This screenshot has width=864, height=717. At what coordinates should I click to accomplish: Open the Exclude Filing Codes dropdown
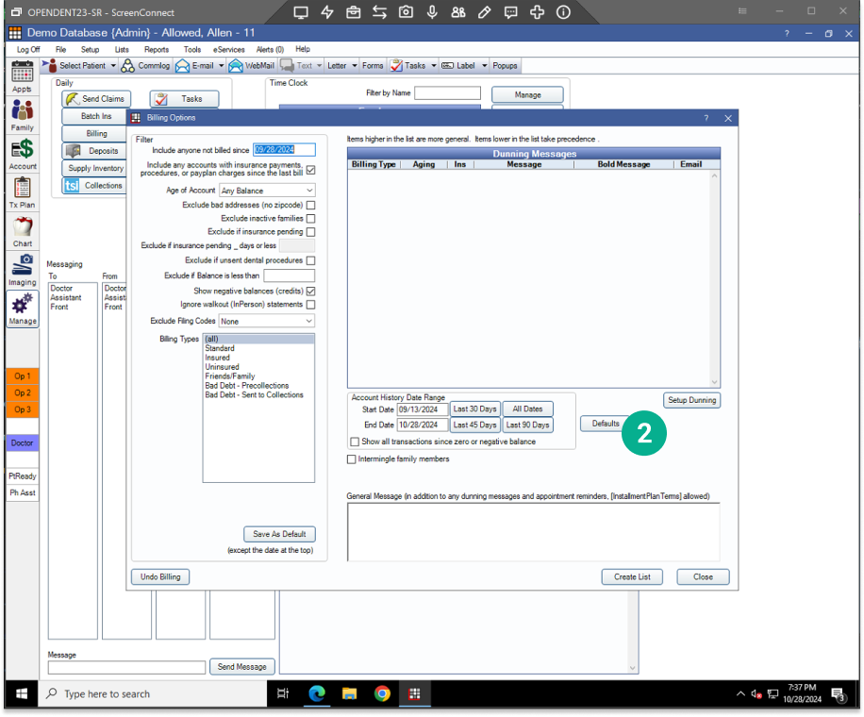click(267, 321)
